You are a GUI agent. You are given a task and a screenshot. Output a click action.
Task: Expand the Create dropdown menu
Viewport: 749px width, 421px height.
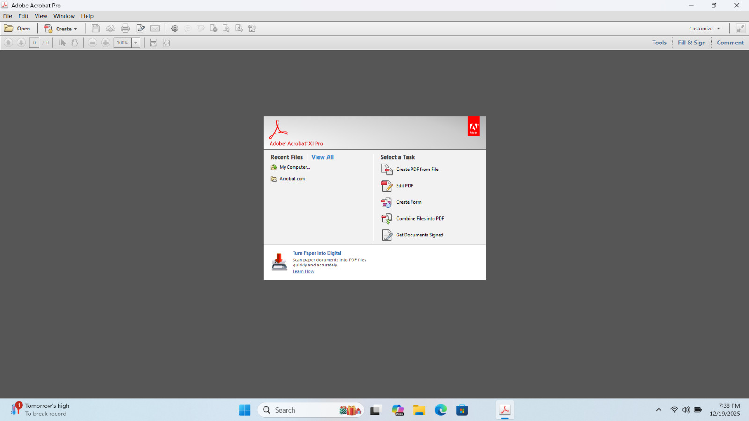pos(61,29)
